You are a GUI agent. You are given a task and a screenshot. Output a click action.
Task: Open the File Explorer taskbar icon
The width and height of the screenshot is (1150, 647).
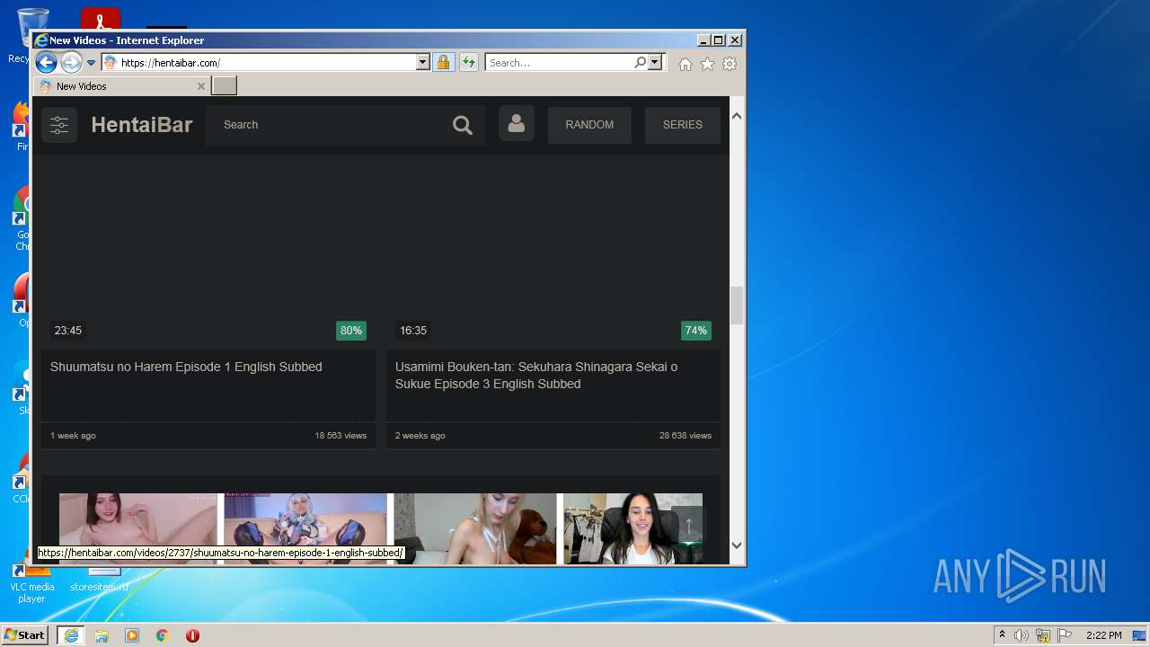pos(102,635)
